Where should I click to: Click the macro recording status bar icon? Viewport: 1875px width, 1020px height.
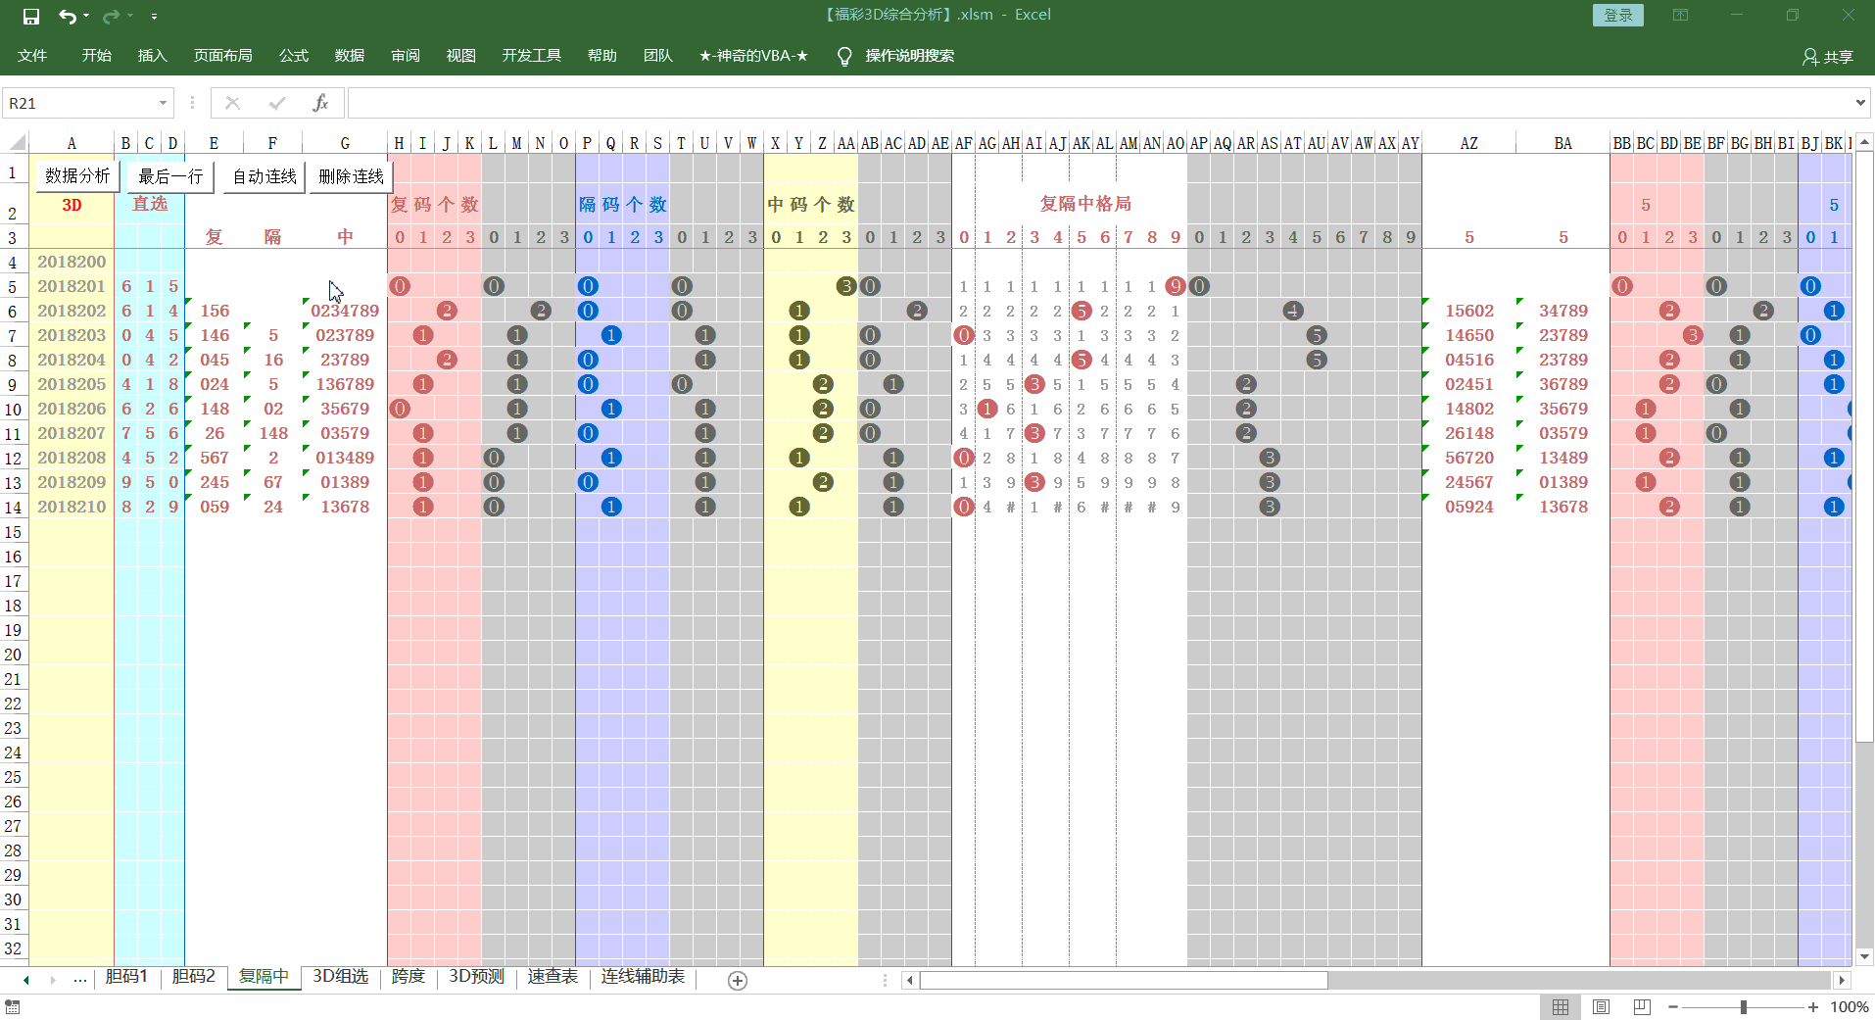pos(12,1007)
